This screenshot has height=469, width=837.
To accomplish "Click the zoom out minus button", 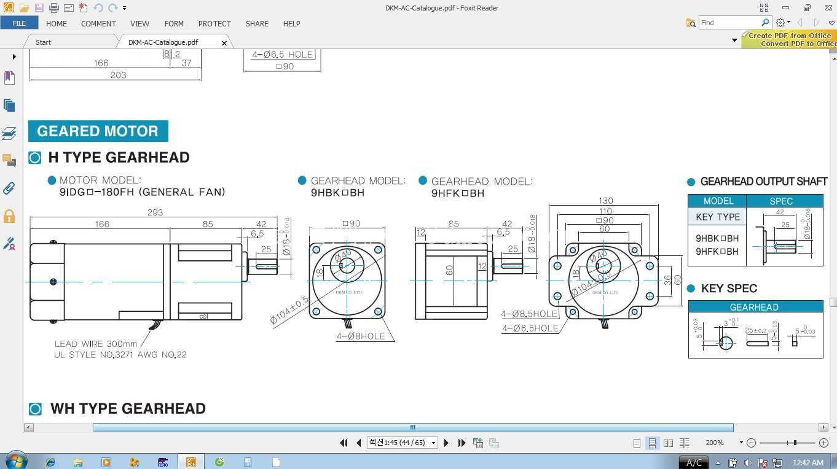I will [x=750, y=443].
